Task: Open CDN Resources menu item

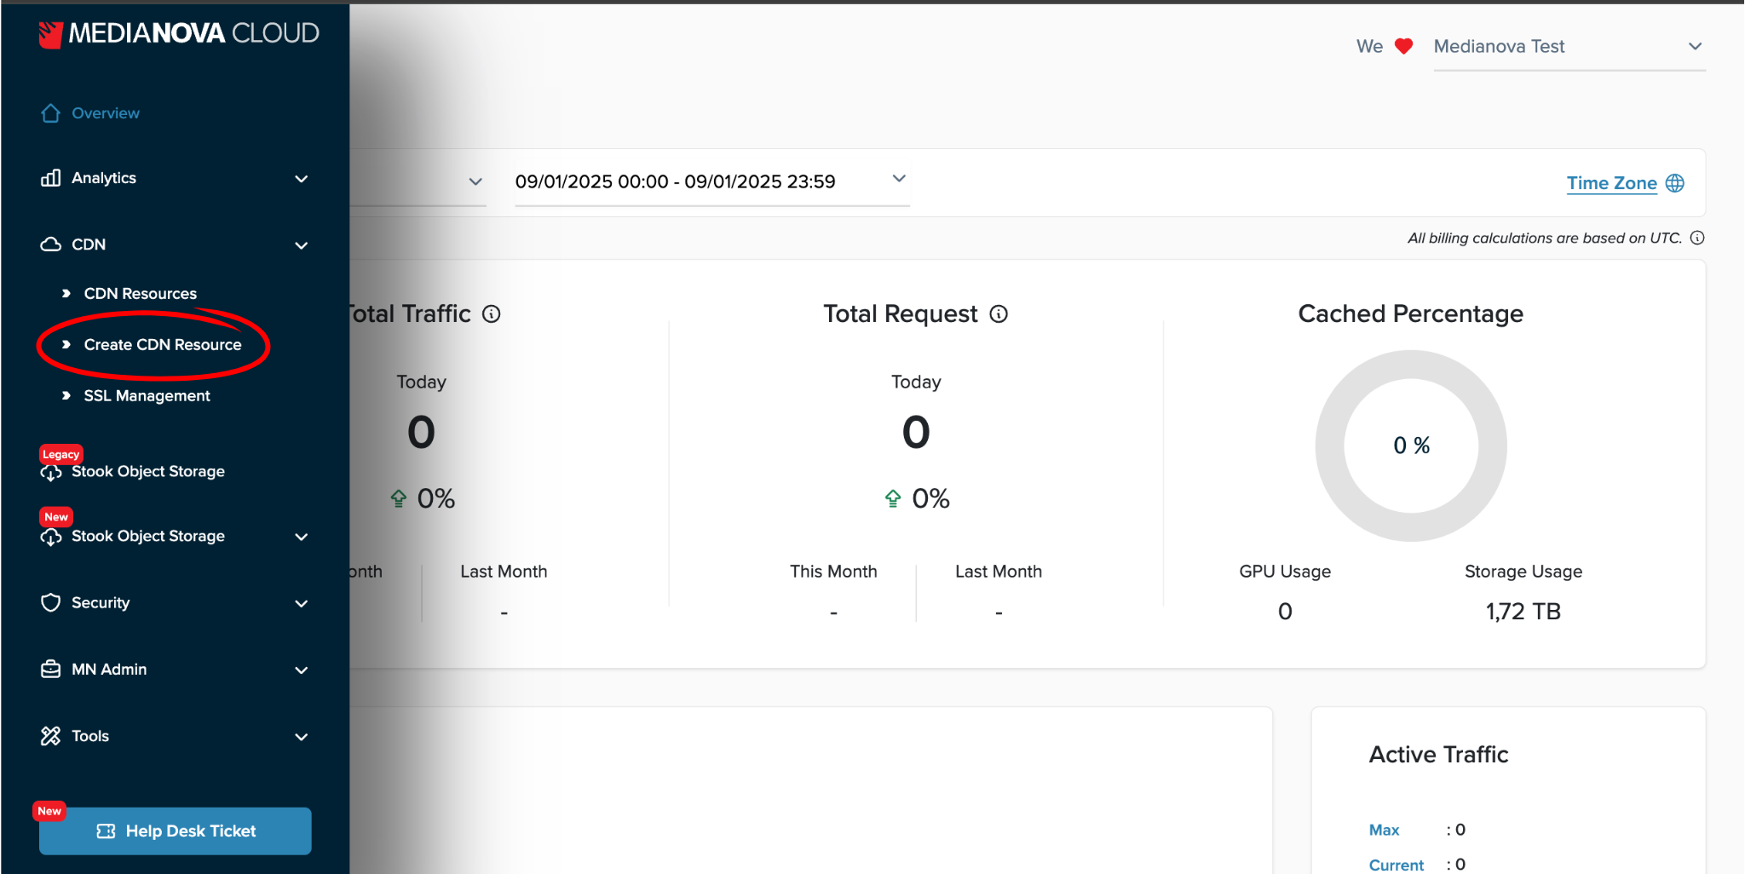Action: pos(140,294)
